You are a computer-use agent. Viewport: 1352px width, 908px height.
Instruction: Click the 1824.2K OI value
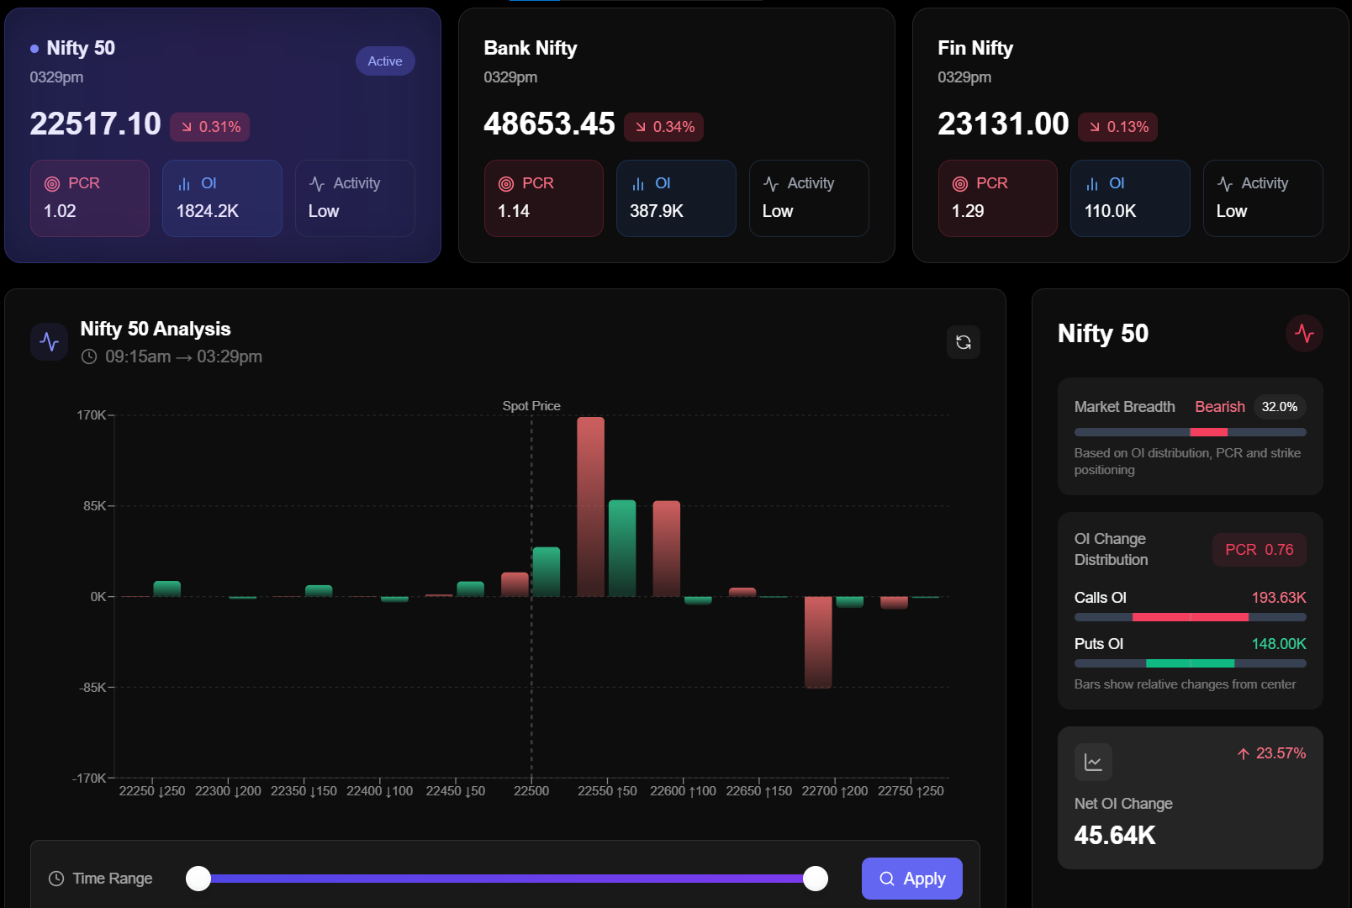pos(208,211)
